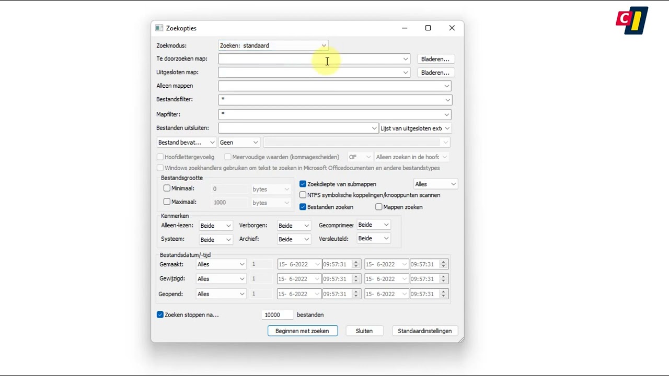Click the logo in the top-right corner
669x376 pixels.
(x=631, y=20)
